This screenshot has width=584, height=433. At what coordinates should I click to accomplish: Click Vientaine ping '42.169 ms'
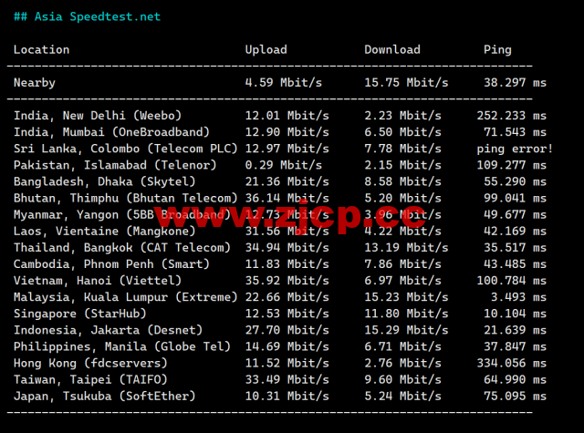[515, 231]
